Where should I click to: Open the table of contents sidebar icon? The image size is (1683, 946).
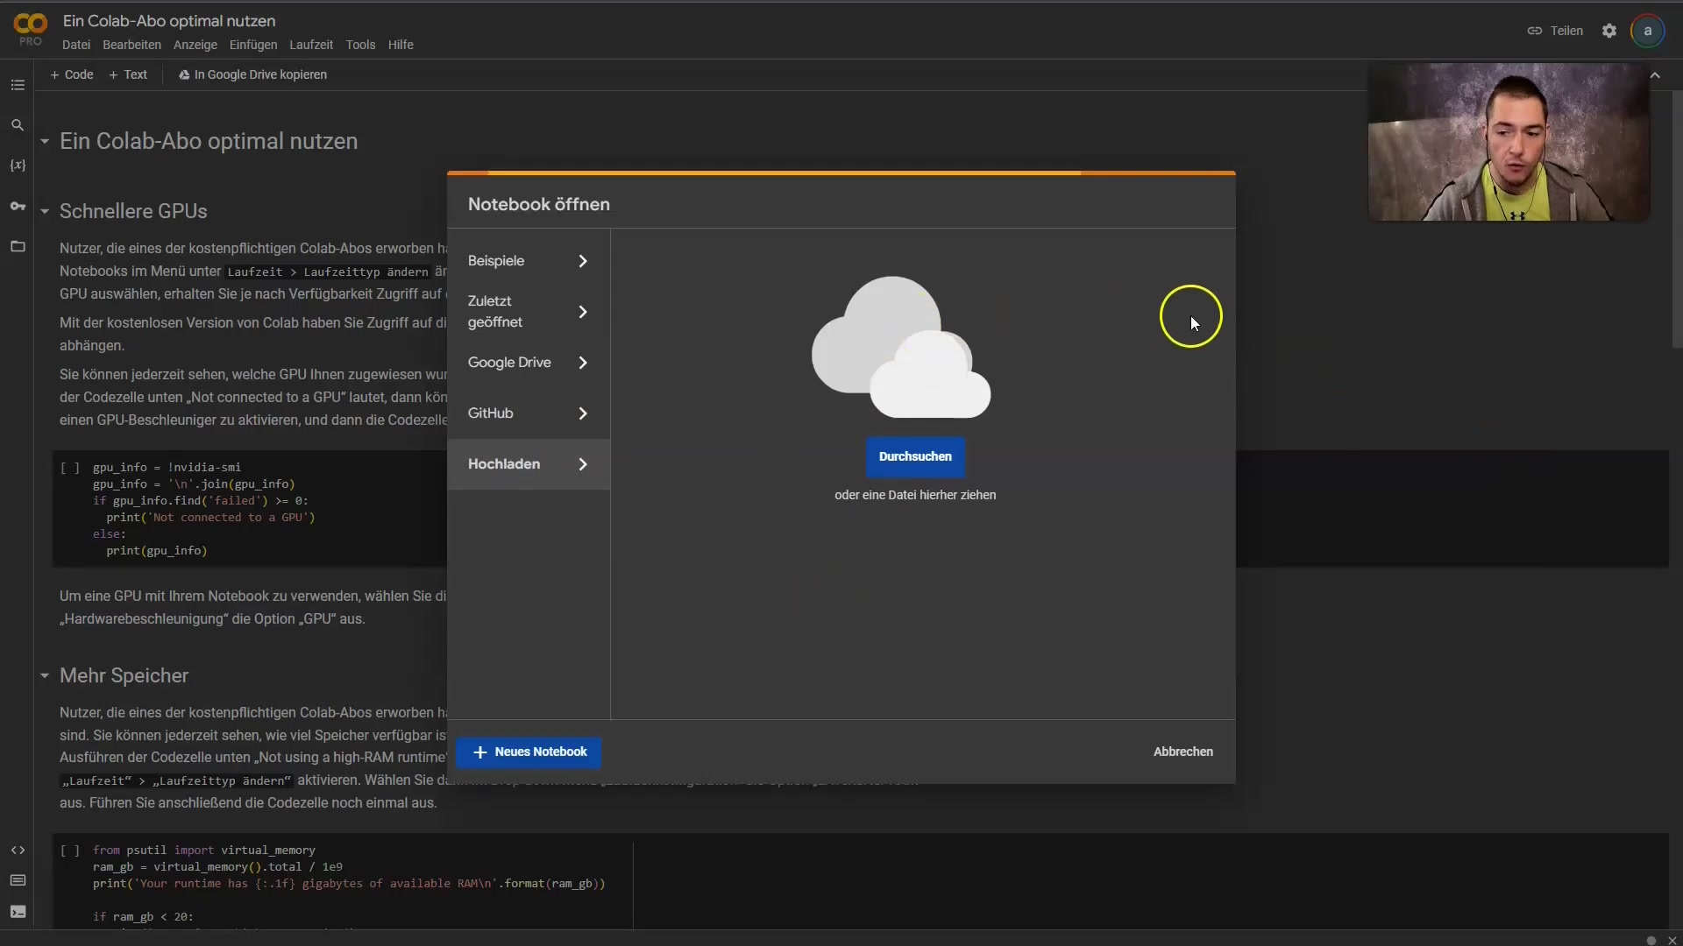click(18, 85)
